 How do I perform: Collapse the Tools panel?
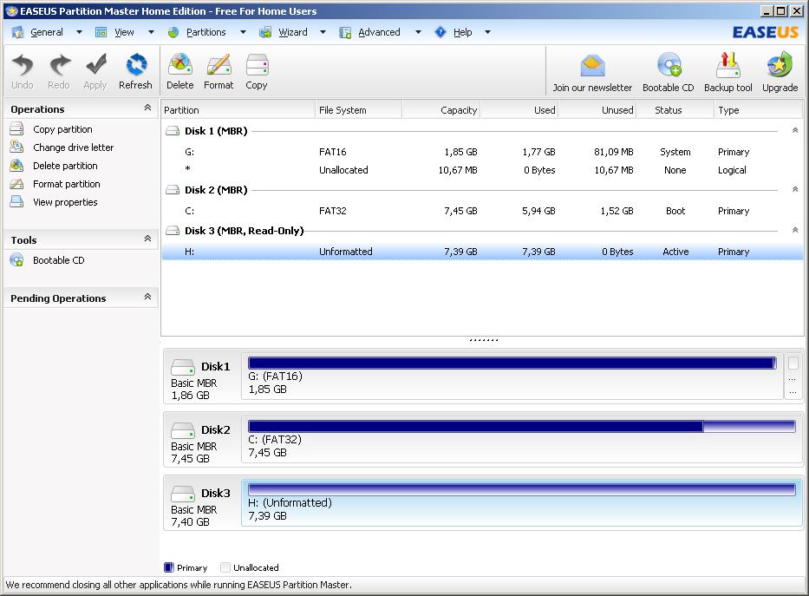click(147, 239)
